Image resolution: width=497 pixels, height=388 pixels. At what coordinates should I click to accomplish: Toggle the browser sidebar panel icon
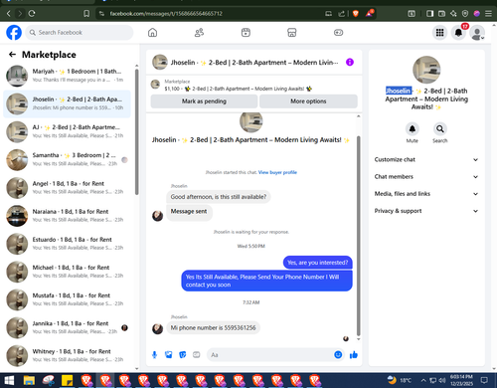429,14
